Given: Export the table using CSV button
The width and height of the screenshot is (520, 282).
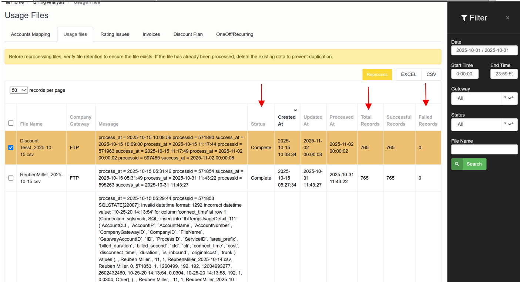Looking at the screenshot, I should click(431, 74).
